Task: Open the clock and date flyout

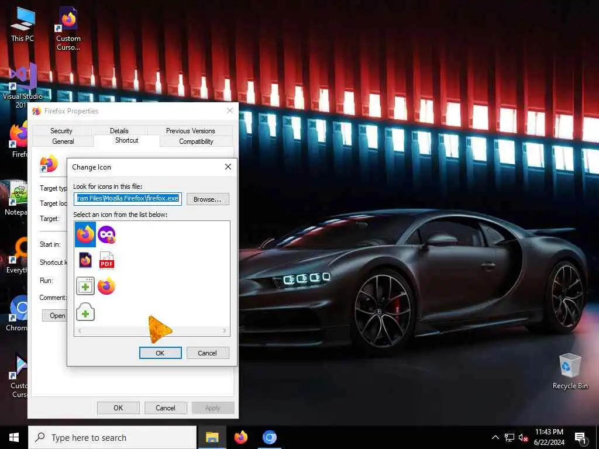Action: (x=549, y=437)
